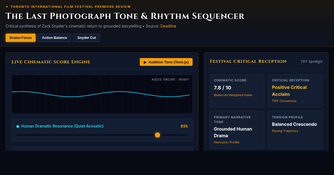Click the 85% resonance value
Viewport: 334px width, 175px height.
click(x=184, y=126)
